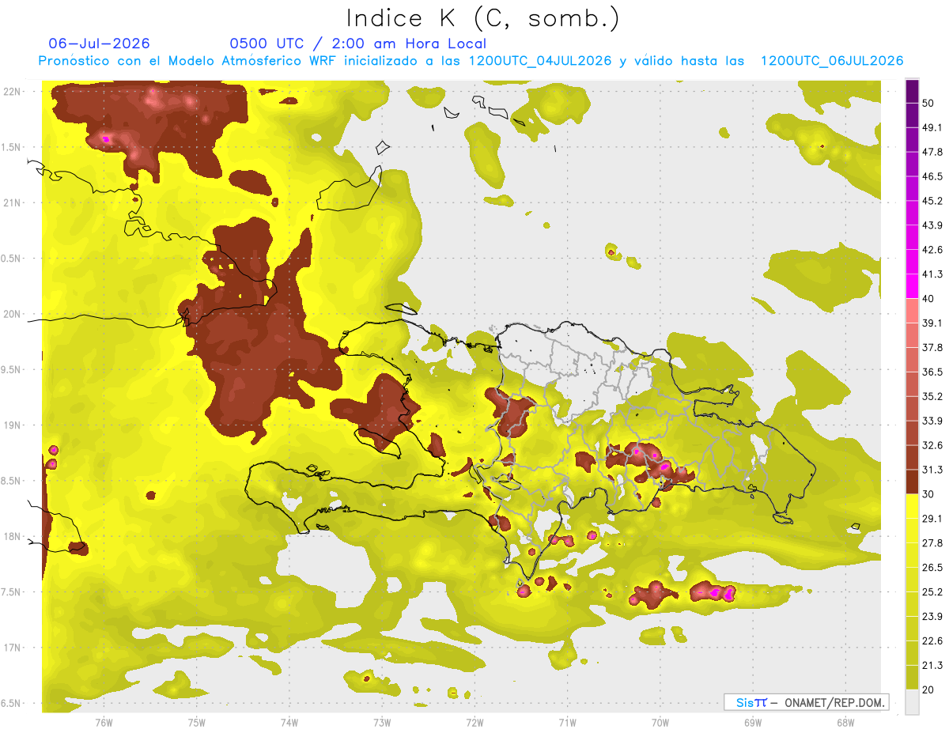Select the date text "06-Jul-2026"
The width and height of the screenshot is (949, 733).
click(99, 43)
